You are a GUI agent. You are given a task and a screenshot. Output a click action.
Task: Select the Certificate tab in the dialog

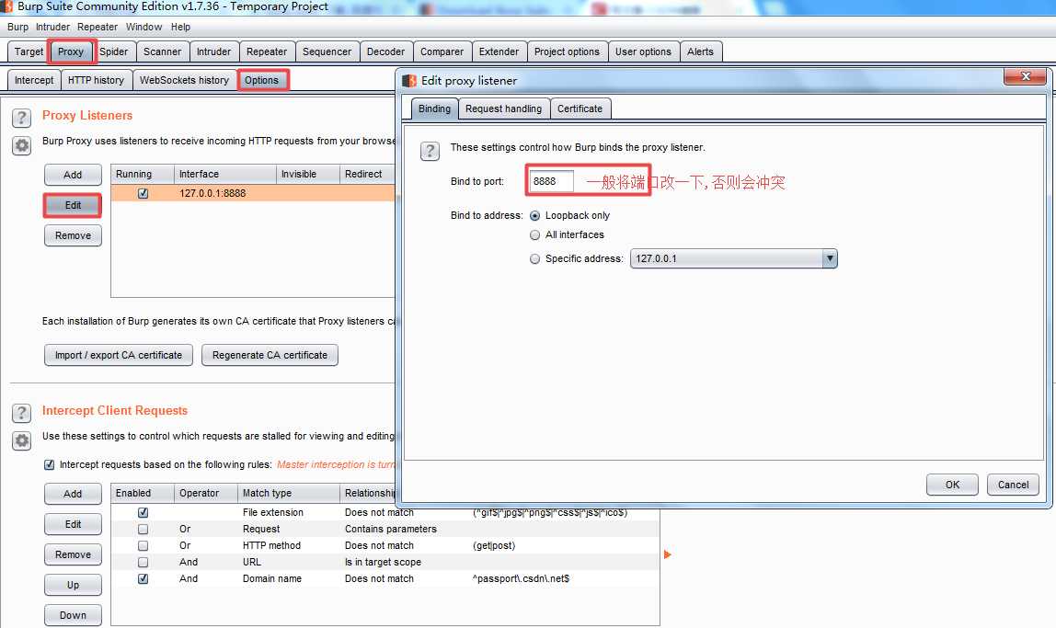coord(580,109)
